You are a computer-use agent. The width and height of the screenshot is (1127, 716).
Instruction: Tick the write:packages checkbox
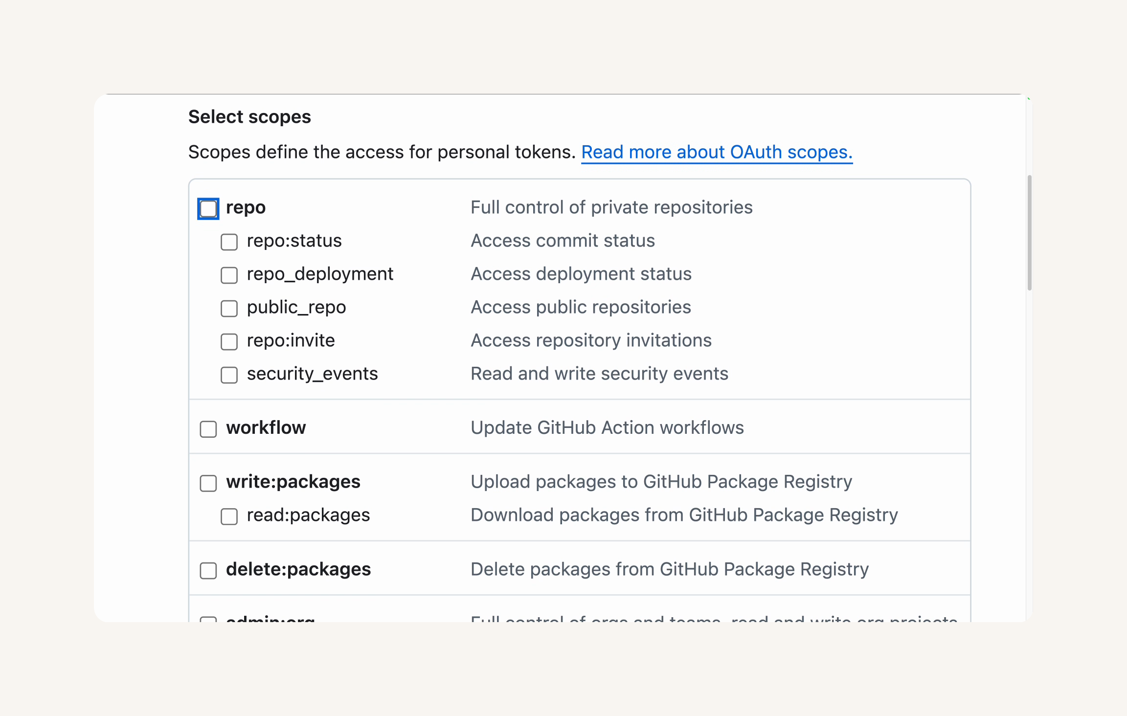(x=208, y=483)
